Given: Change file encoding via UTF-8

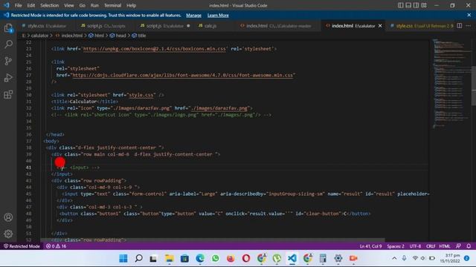Looking at the screenshot, I should pos(415,246).
